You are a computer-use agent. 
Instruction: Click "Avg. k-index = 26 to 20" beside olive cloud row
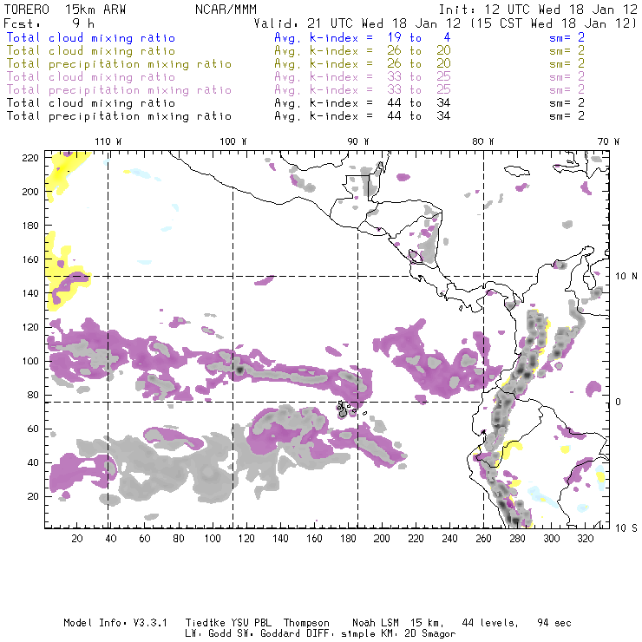tap(363, 51)
